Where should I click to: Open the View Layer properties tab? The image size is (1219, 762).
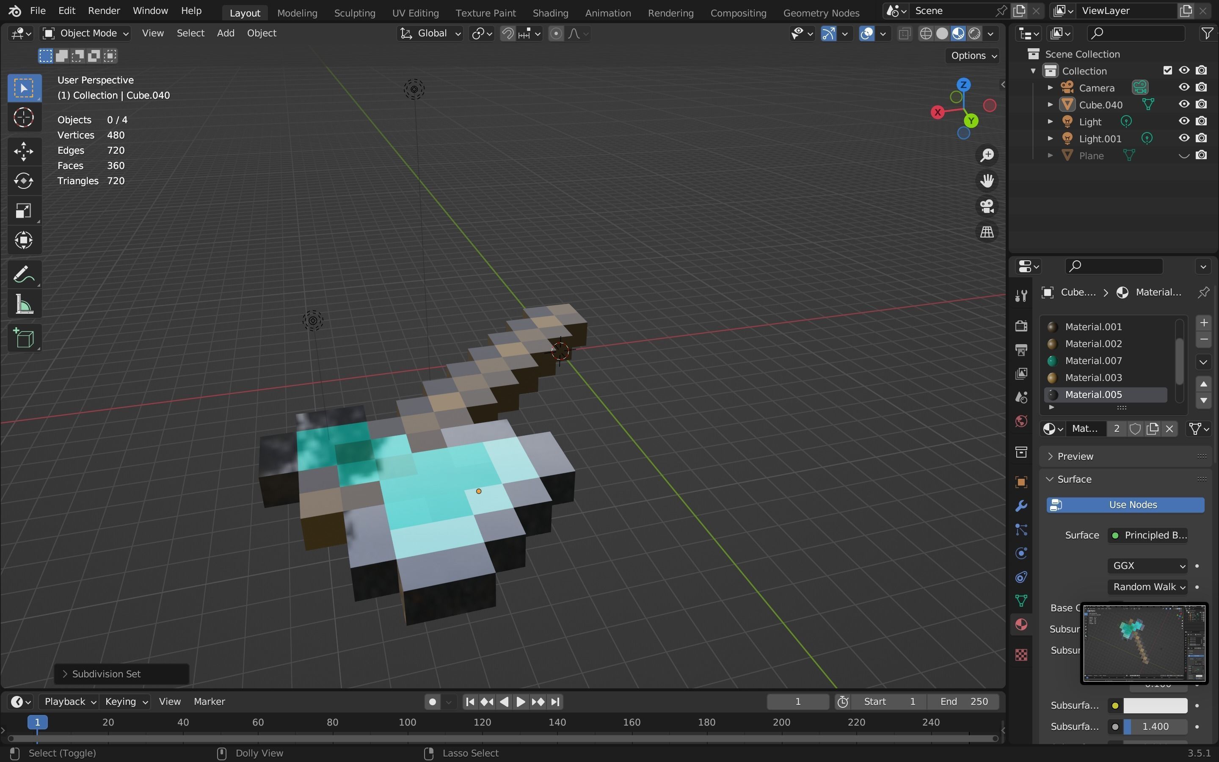click(1021, 373)
